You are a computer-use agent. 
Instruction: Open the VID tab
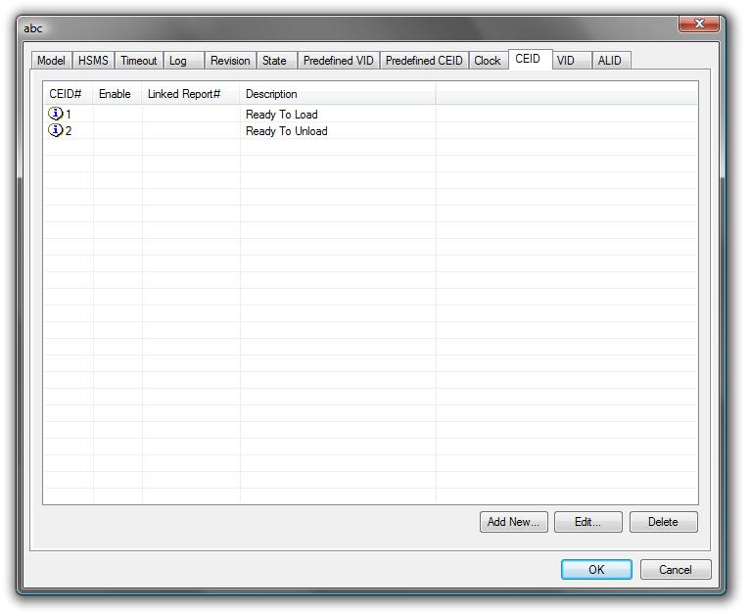(566, 61)
